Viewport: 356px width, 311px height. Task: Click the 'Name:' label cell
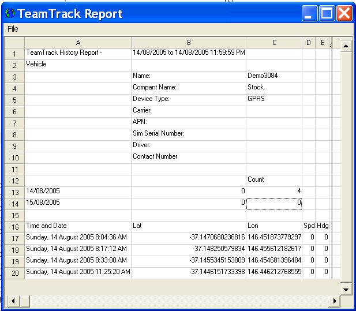[189, 77]
